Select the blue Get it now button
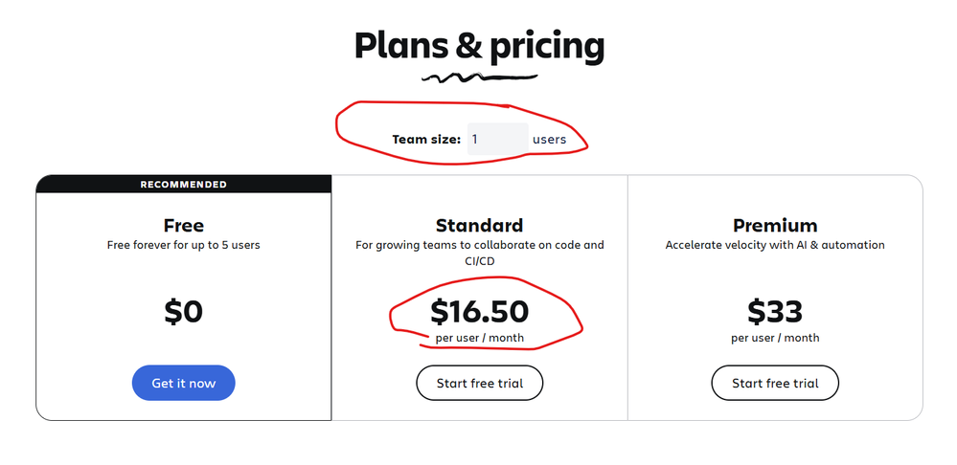The width and height of the screenshot is (957, 465). click(183, 383)
